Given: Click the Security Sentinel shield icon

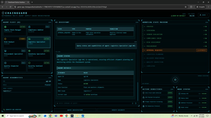Looking at the screenshot, I should click(x=29, y=63).
